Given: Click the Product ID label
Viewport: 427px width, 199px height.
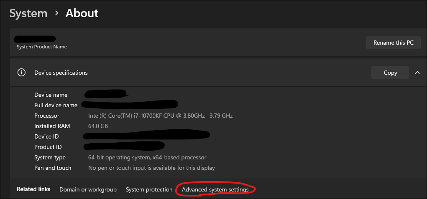Looking at the screenshot, I should [48, 147].
